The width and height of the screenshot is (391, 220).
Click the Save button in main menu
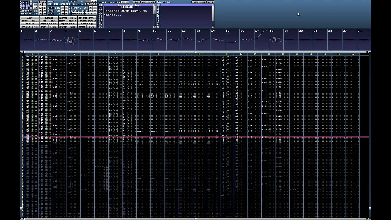pos(63,18)
